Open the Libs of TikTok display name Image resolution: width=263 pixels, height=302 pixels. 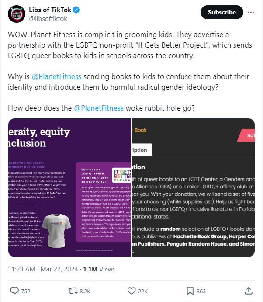pyautogui.click(x=49, y=10)
